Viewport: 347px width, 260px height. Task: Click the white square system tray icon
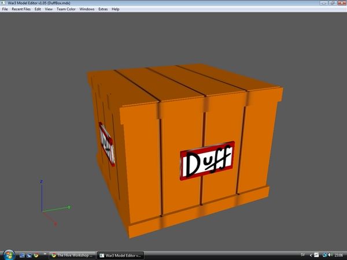tap(316, 255)
